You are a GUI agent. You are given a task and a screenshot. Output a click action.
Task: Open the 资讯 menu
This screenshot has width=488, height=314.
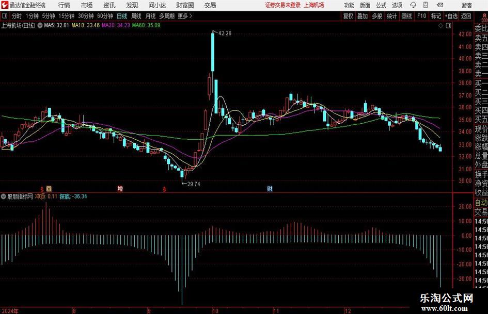point(109,5)
